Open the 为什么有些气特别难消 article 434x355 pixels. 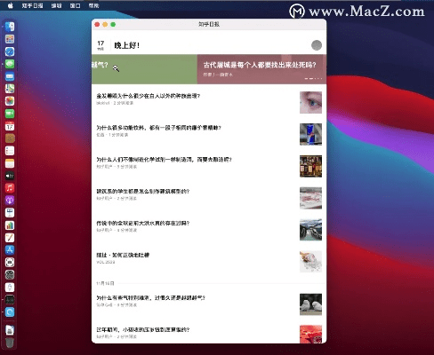[150, 297]
